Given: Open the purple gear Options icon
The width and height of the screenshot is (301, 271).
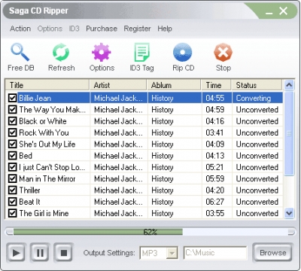Looking at the screenshot, I should pyautogui.click(x=102, y=52).
